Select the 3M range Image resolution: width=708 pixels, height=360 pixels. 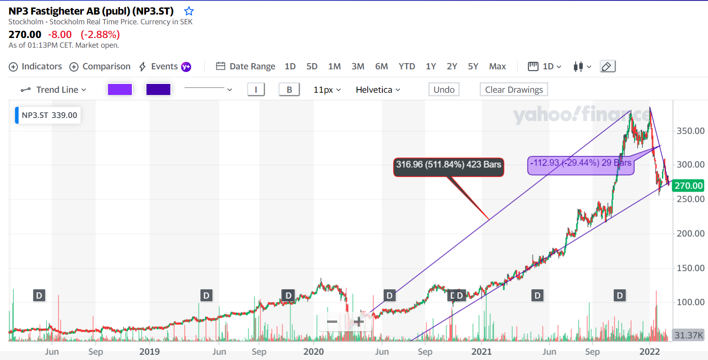click(358, 66)
